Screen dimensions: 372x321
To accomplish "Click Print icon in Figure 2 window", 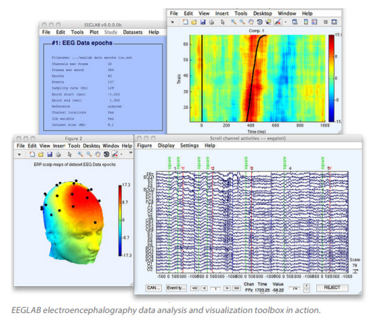I will pos(58,154).
